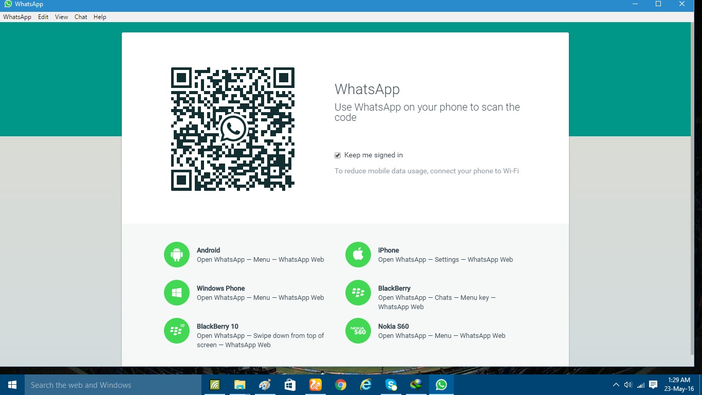The height and width of the screenshot is (395, 702).
Task: Open the WhatsApp menu
Action: point(17,17)
